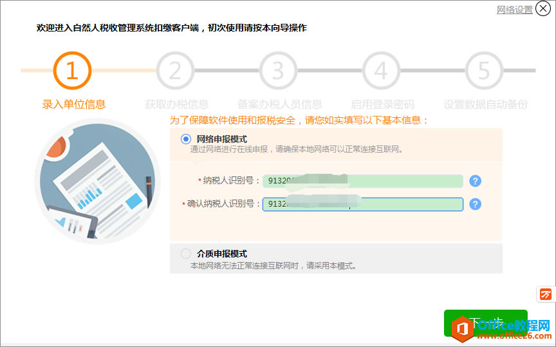The height and width of the screenshot is (347, 556).
Task: Click the green 下一步 button
Action: [x=485, y=323]
